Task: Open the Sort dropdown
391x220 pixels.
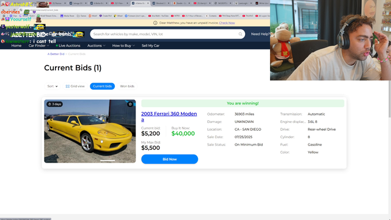Action: click(53, 86)
